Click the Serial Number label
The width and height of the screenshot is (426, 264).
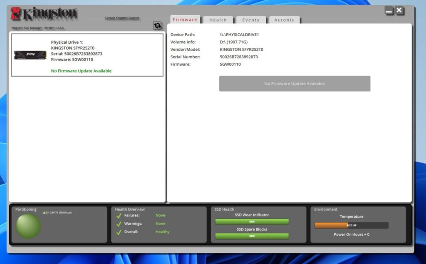click(x=185, y=57)
